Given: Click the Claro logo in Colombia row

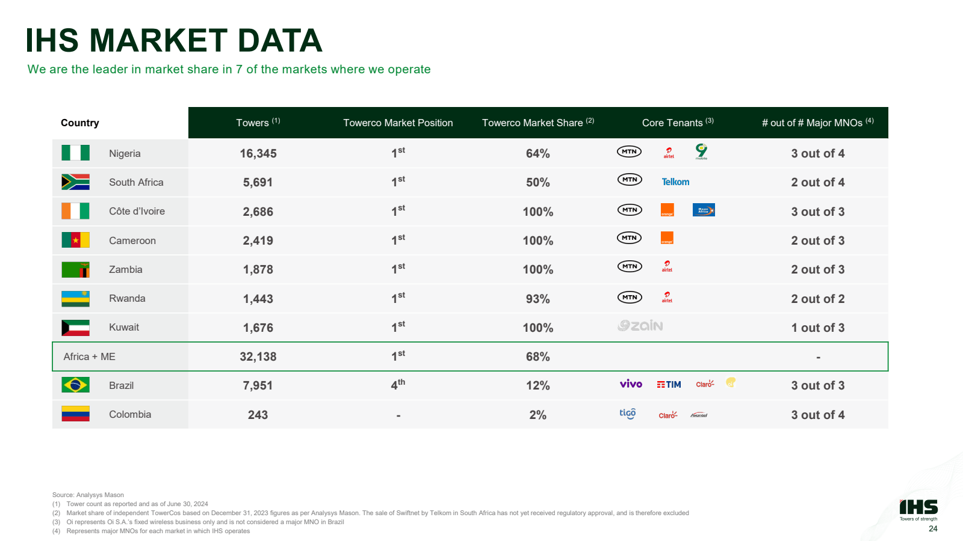Looking at the screenshot, I should (x=668, y=415).
